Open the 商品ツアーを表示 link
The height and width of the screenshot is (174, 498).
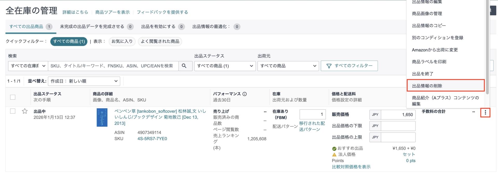(112, 12)
